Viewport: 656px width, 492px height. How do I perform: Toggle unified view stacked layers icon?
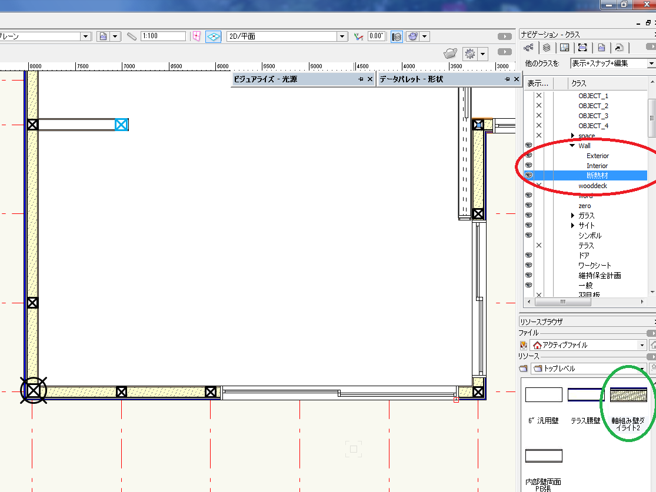397,37
